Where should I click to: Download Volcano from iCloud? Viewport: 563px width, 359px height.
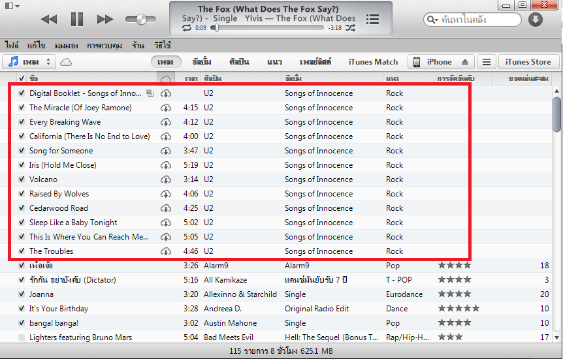click(x=165, y=179)
